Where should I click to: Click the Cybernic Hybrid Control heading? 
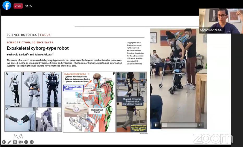pos(76,74)
